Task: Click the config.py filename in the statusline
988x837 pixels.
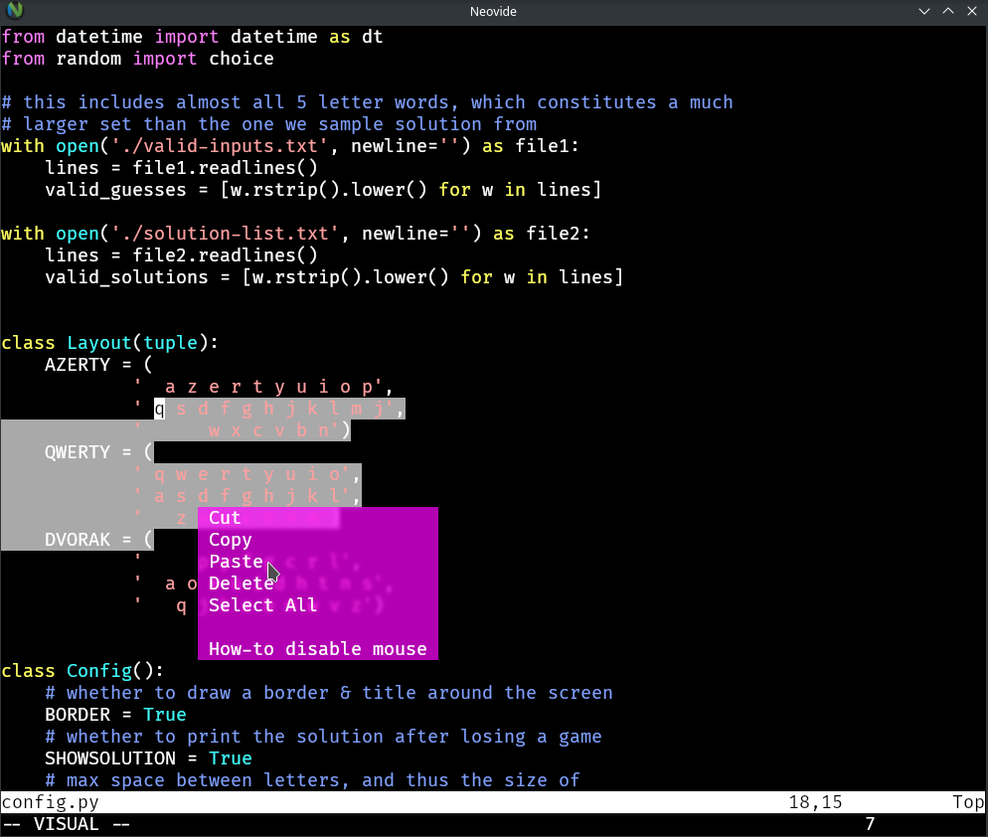Action: click(x=50, y=801)
